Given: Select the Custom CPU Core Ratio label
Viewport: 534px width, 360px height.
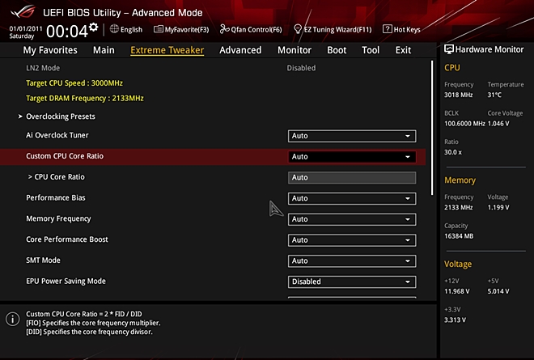Looking at the screenshot, I should tap(65, 156).
